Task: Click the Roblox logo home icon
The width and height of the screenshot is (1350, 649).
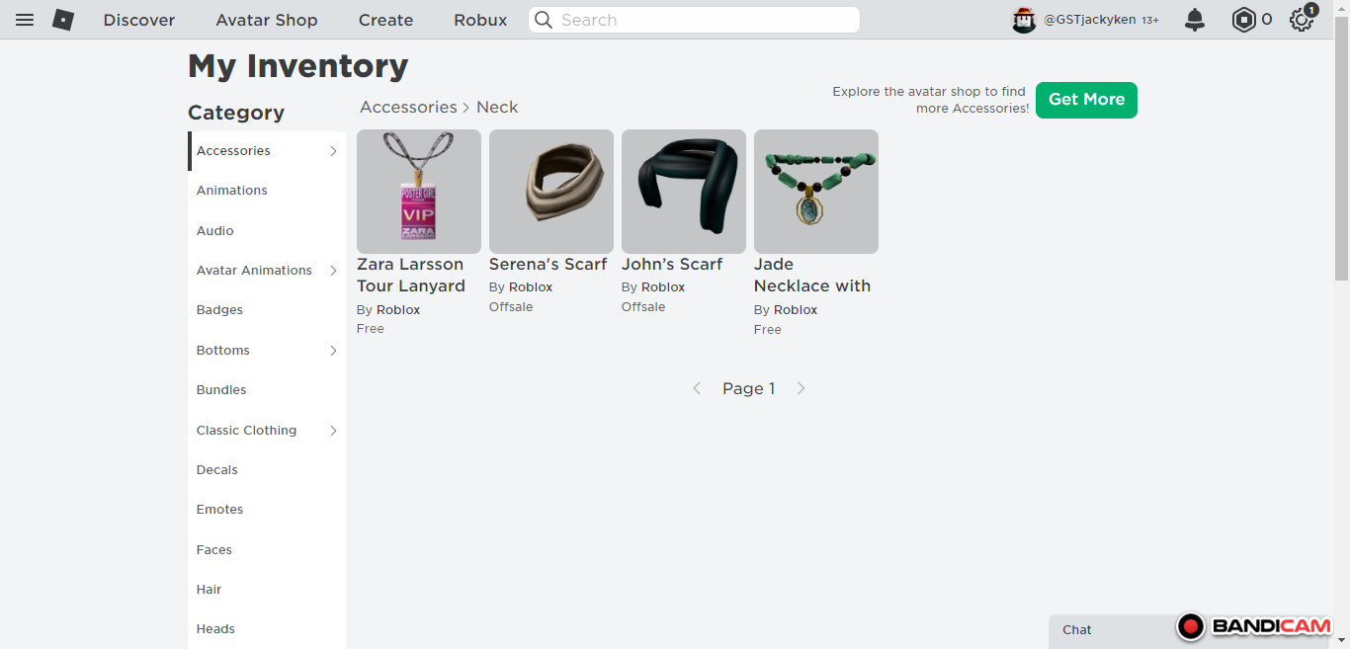Action: click(63, 20)
